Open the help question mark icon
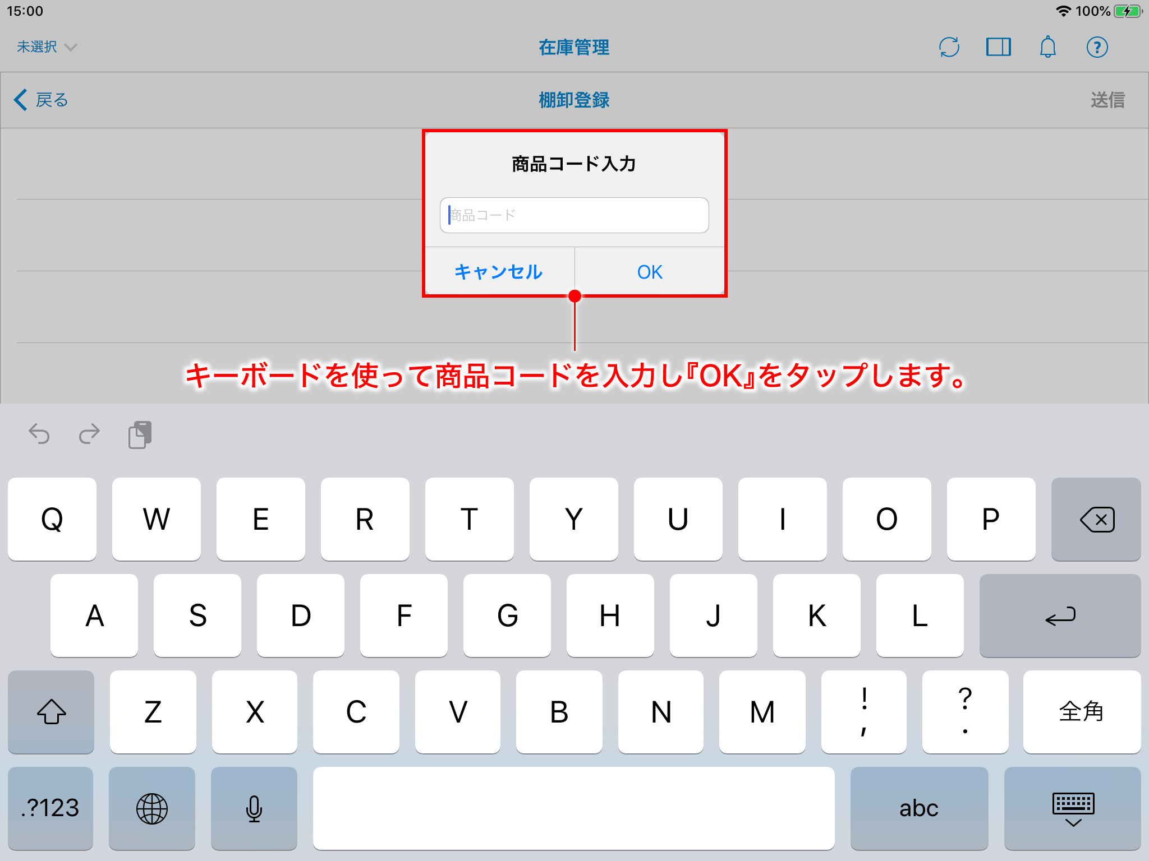 coord(1097,47)
